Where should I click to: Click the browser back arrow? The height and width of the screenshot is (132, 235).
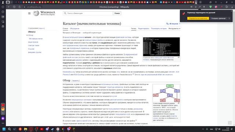[x=9, y=7]
